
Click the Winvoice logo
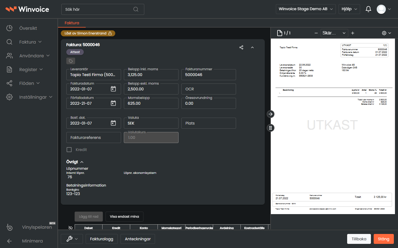27,9
